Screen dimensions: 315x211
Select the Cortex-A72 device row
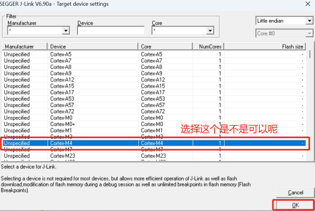[154, 111]
